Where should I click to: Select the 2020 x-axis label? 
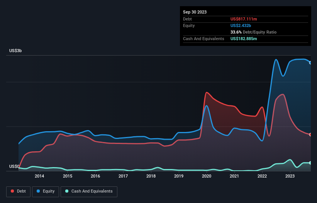coord(207,176)
